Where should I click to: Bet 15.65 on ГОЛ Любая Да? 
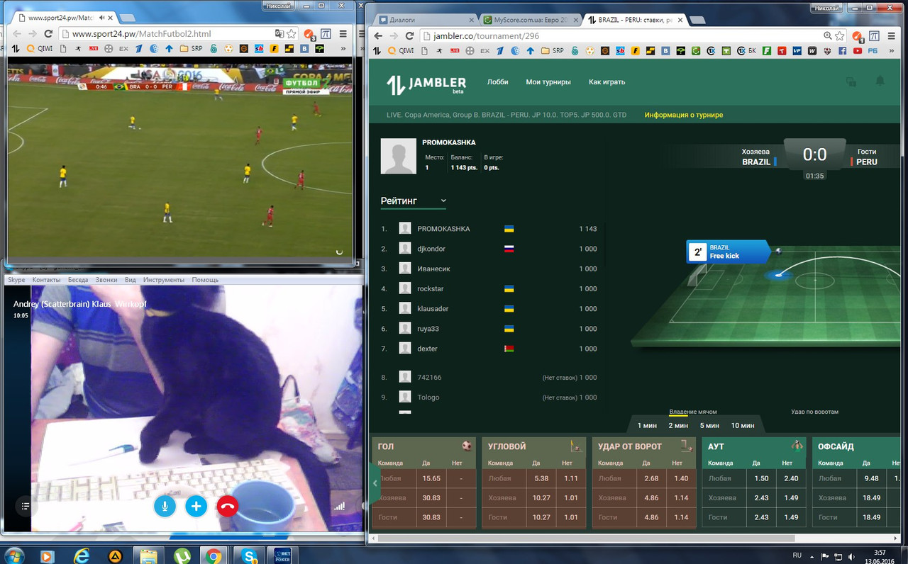pyautogui.click(x=432, y=478)
